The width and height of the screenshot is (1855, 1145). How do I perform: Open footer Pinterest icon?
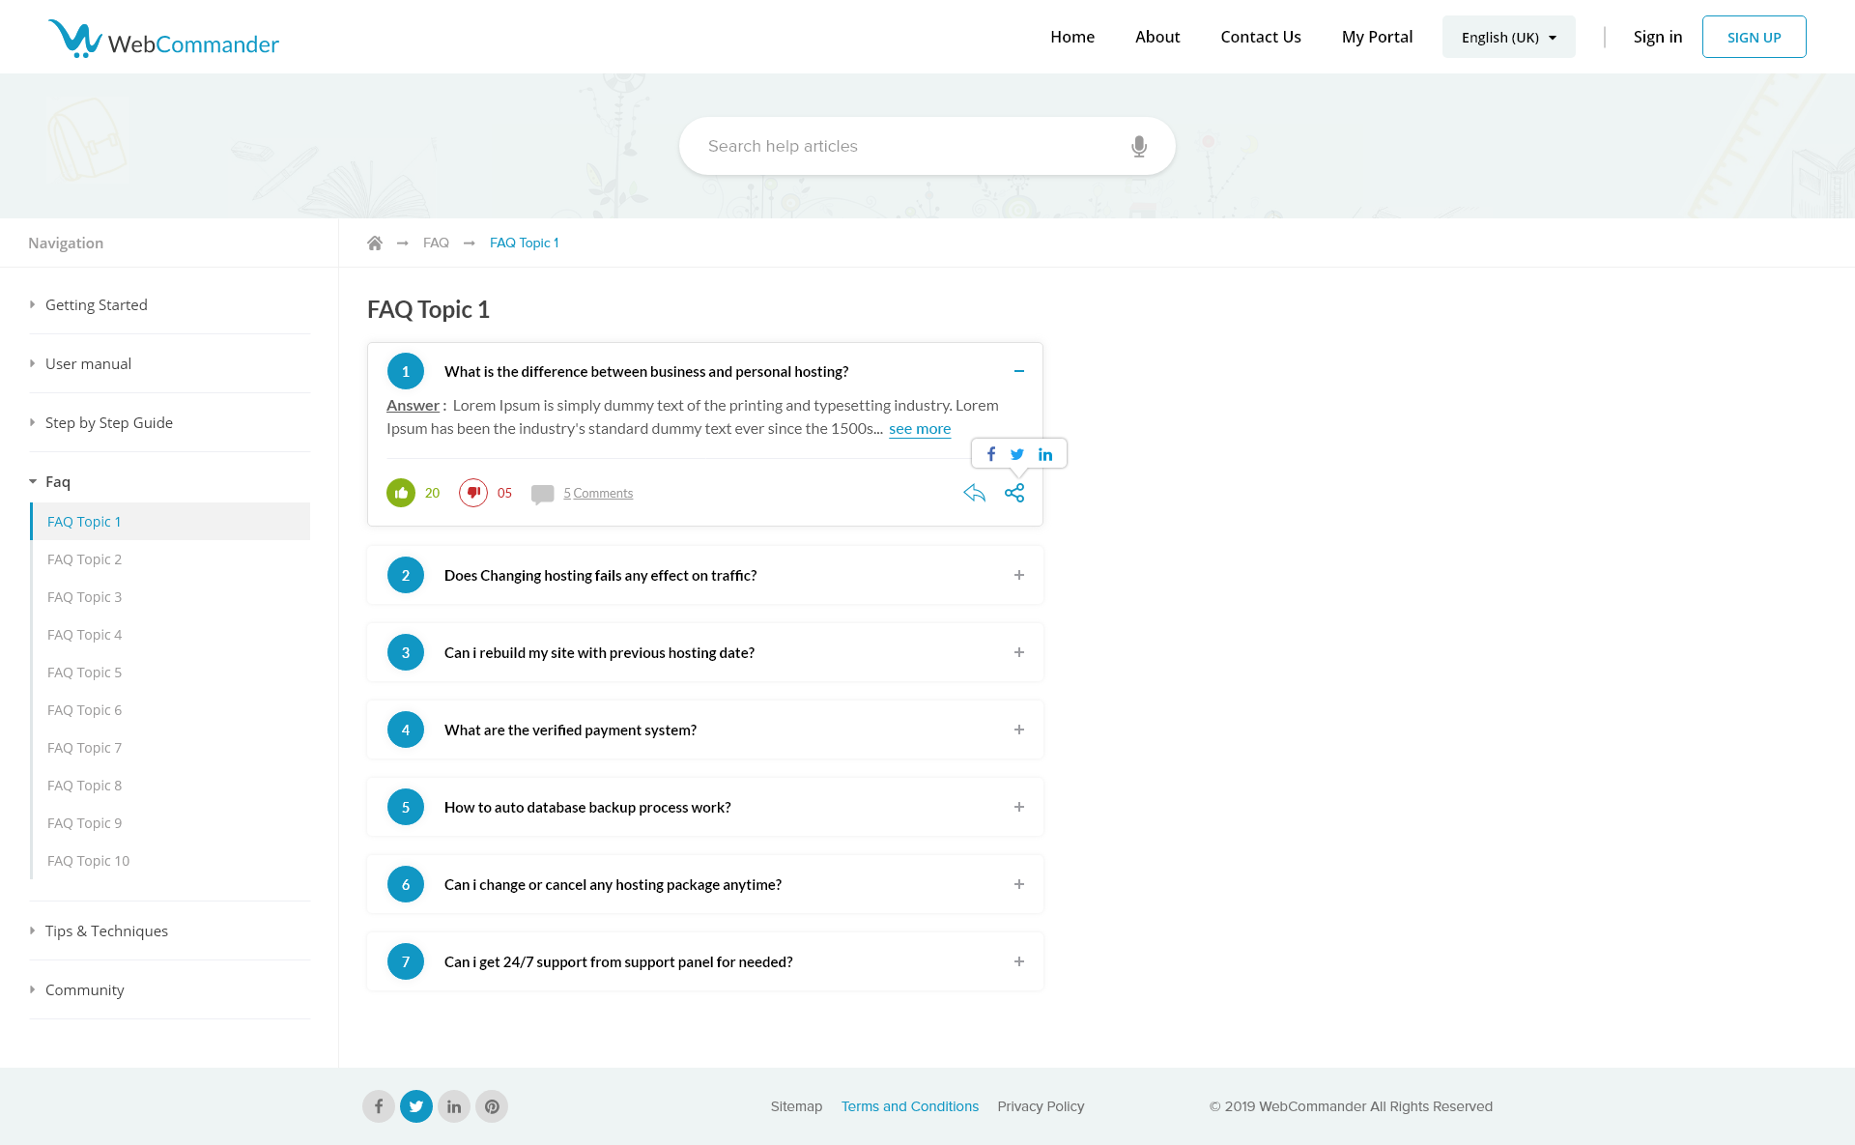(x=492, y=1106)
